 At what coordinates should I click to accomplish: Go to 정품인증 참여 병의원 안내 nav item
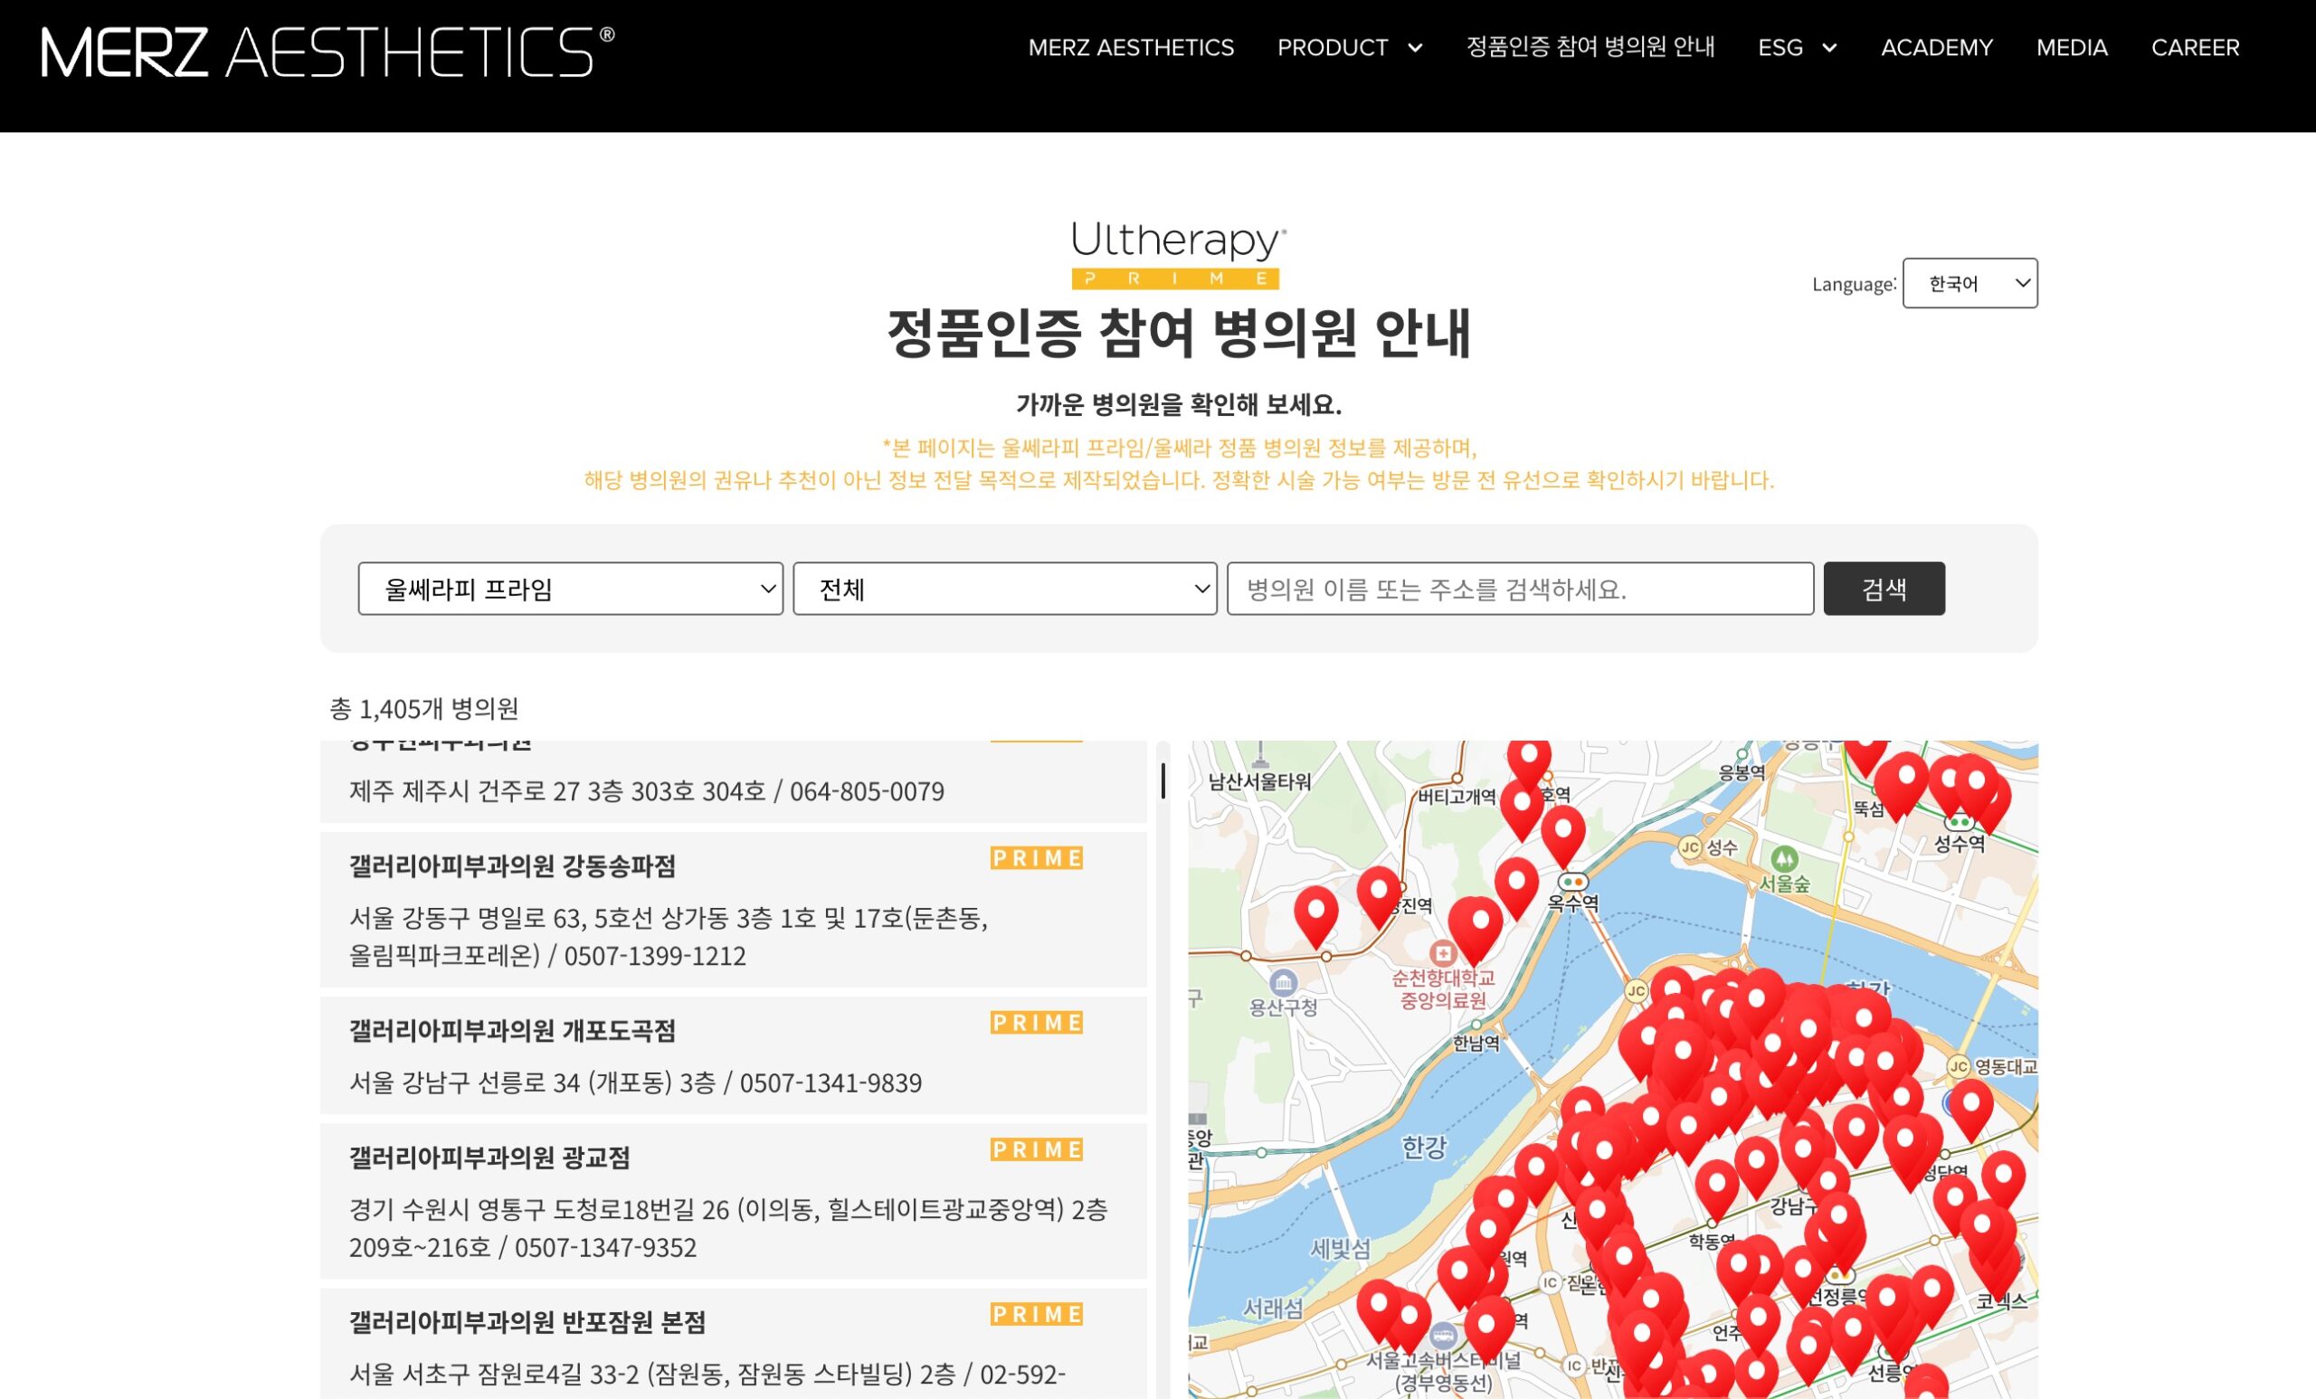(x=1590, y=47)
